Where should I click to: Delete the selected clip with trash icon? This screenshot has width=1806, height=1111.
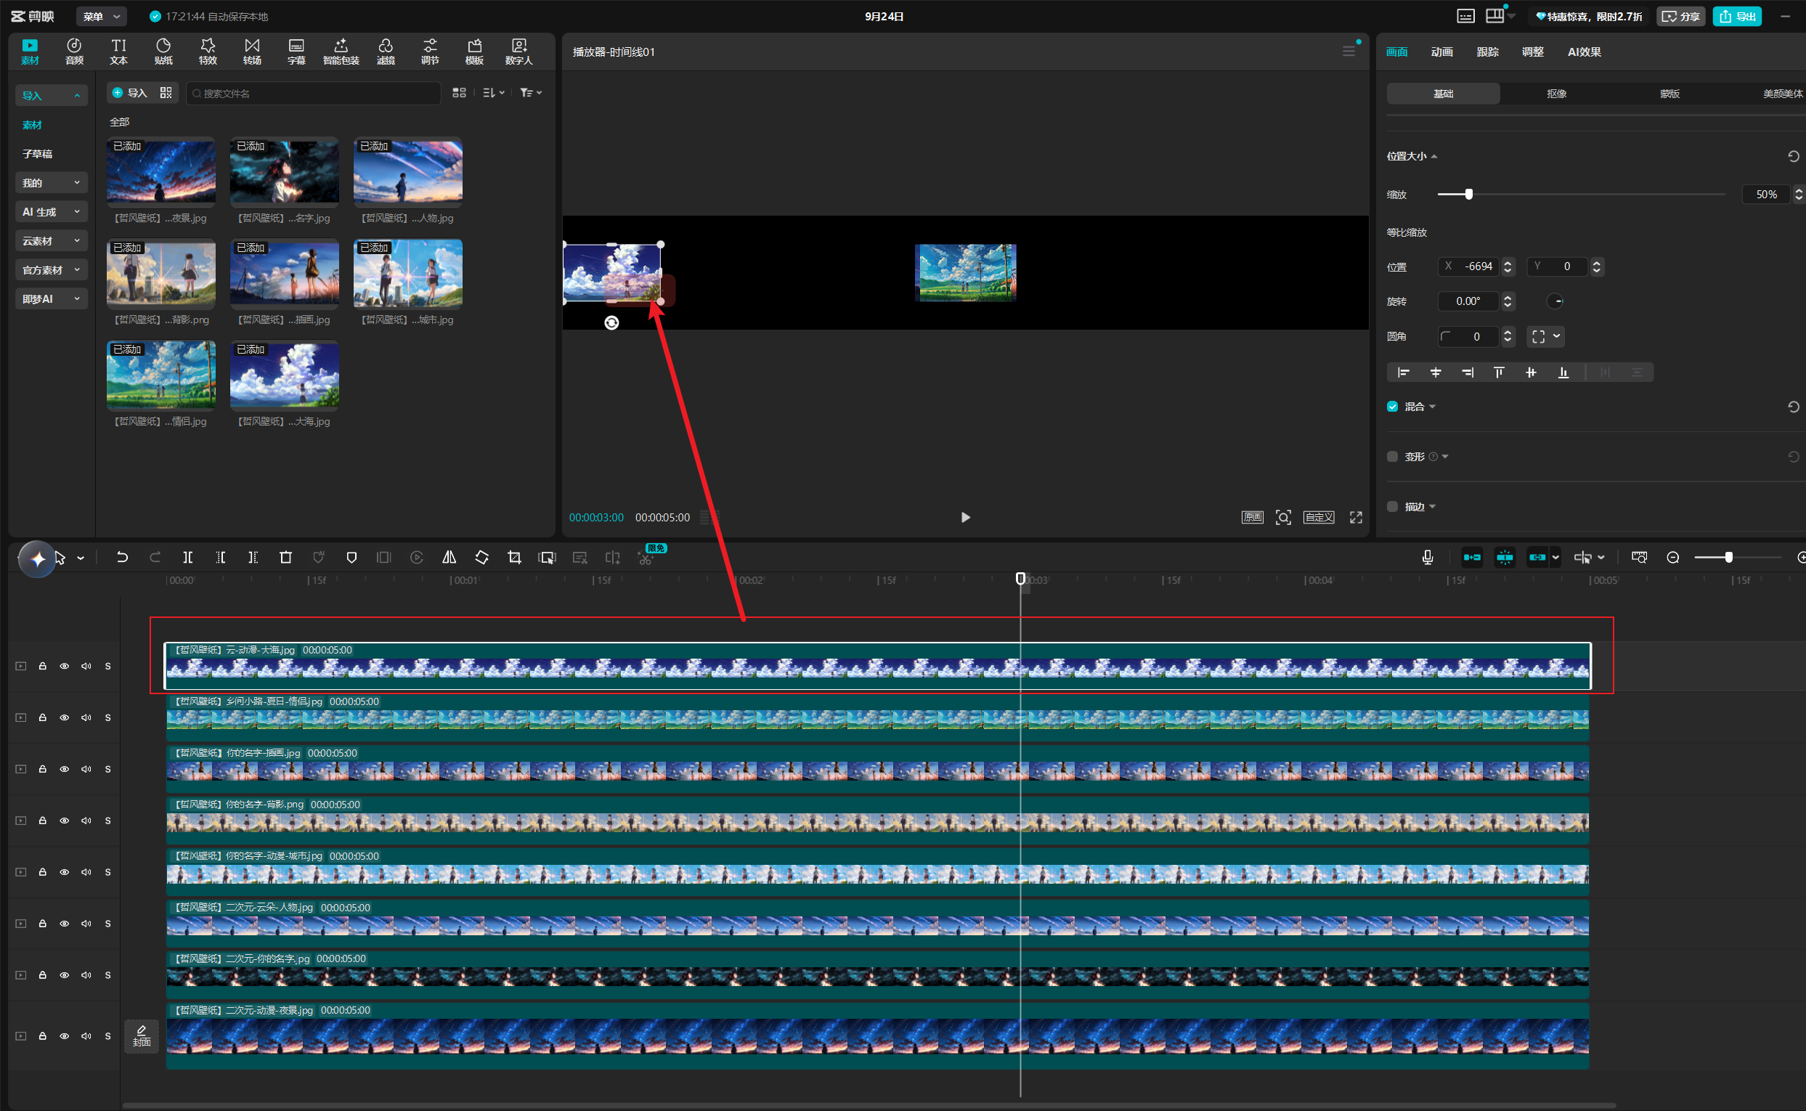click(286, 558)
